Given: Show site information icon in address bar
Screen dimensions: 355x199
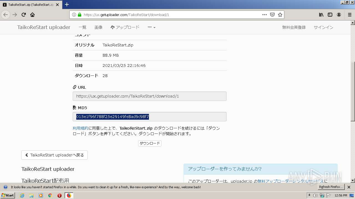Looking at the screenshot, I should coord(74,15).
